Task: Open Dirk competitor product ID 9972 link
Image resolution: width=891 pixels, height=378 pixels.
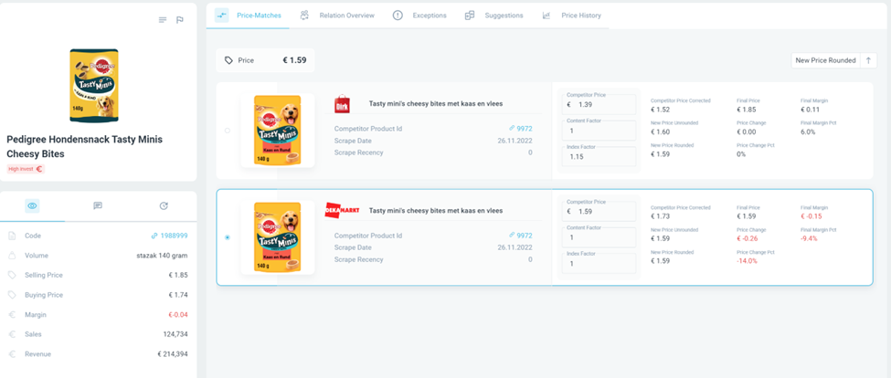Action: (524, 129)
